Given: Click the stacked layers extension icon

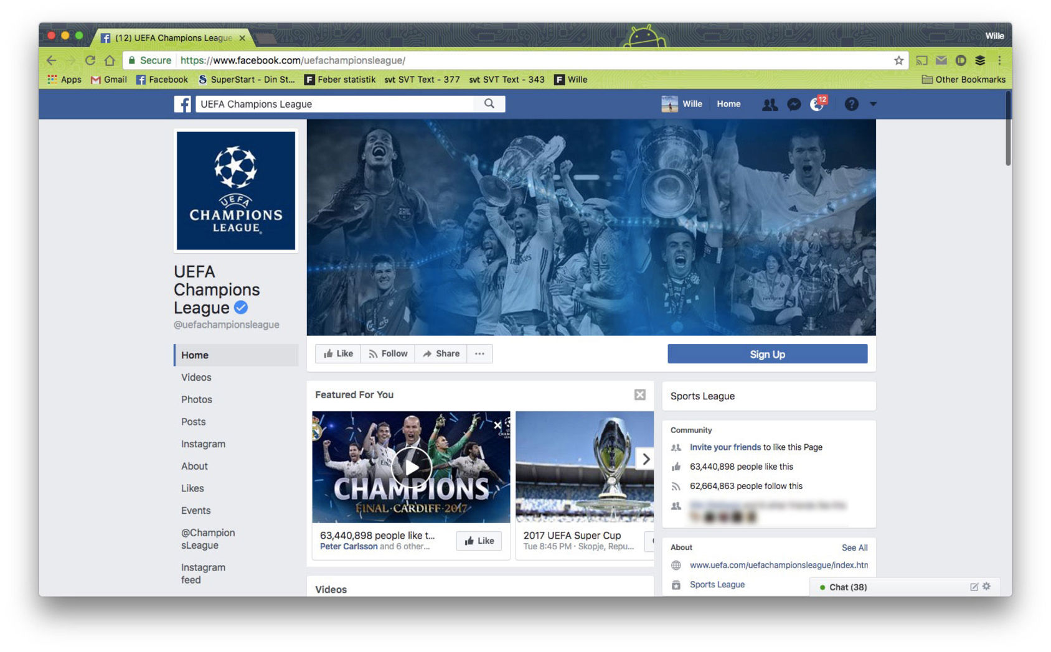Looking at the screenshot, I should 980,60.
